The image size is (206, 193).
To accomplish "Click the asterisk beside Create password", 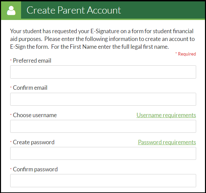I will pos(11,142).
